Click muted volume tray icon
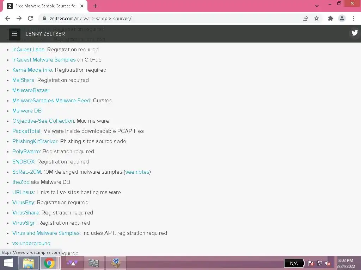The image size is (361, 270). point(328,263)
